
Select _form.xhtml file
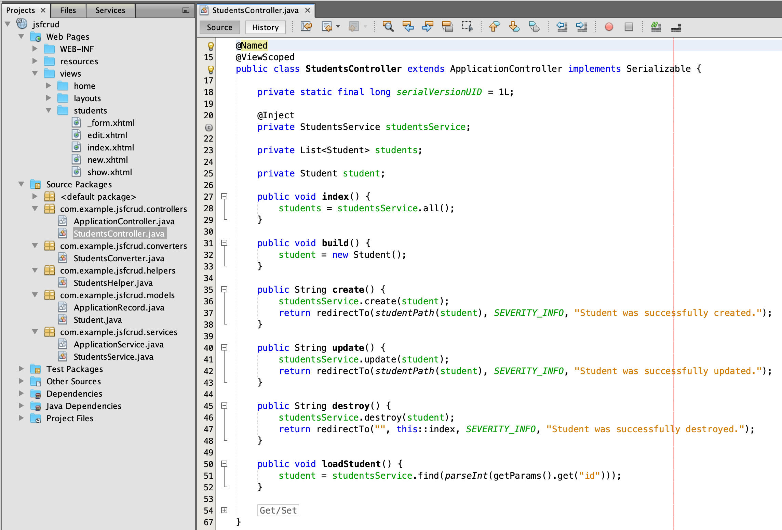pyautogui.click(x=111, y=123)
